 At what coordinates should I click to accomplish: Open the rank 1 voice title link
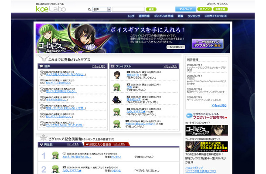(x=77, y=157)
